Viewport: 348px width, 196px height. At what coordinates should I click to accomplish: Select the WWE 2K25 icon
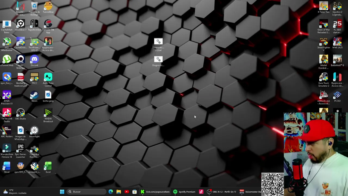coord(337,43)
